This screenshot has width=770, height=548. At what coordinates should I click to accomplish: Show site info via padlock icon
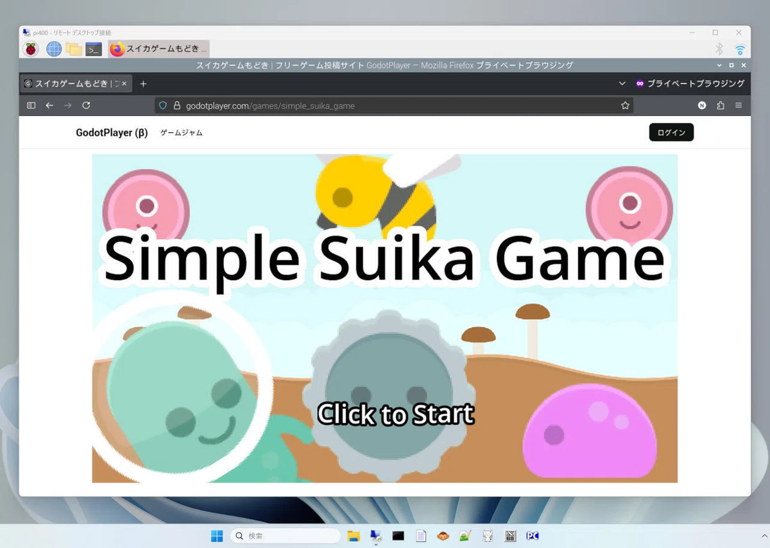pyautogui.click(x=177, y=106)
